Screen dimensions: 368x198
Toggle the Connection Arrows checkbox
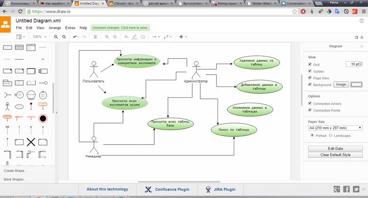pos(309,104)
